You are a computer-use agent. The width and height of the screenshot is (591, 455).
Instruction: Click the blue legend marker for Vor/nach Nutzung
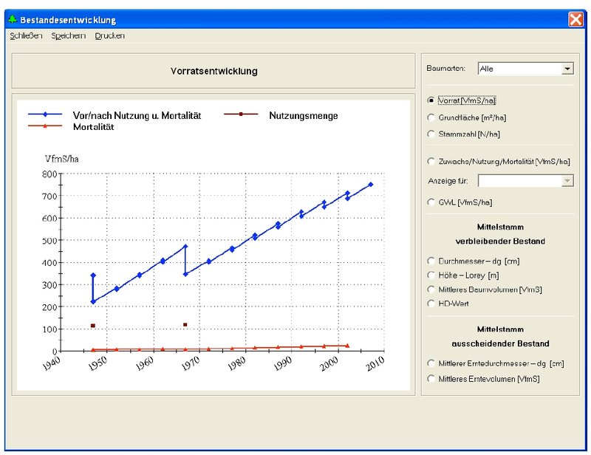tap(45, 114)
